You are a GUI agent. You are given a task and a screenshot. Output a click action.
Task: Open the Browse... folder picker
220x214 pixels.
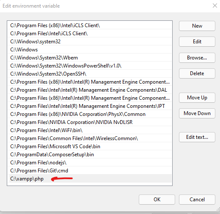(197, 58)
